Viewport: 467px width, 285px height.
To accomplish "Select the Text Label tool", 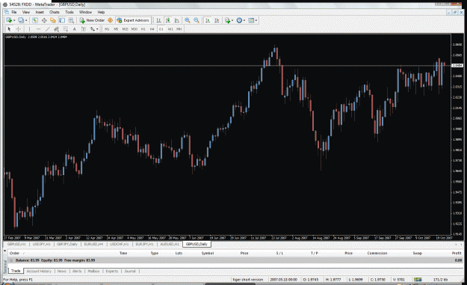I will tap(84, 29).
